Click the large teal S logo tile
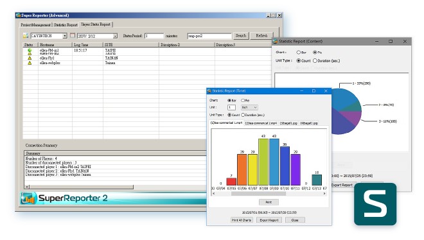The height and width of the screenshot is (240, 424). point(375,204)
